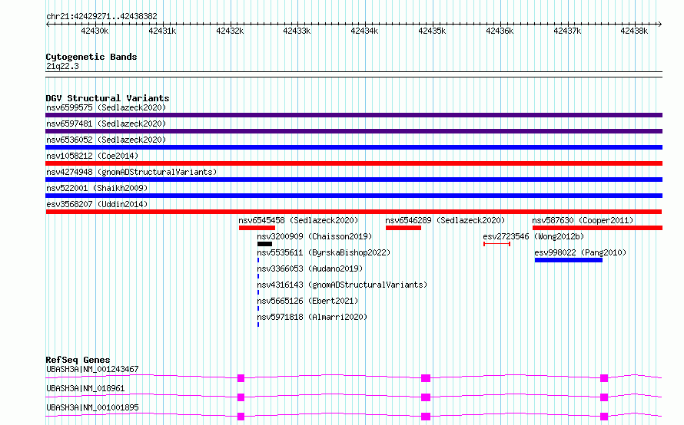Click middle magenta exon of NM_018961
684x425 pixels.
pyautogui.click(x=426, y=397)
